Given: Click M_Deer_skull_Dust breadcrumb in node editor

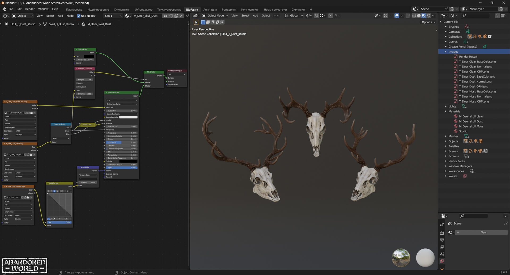Looking at the screenshot, I should pos(99,24).
